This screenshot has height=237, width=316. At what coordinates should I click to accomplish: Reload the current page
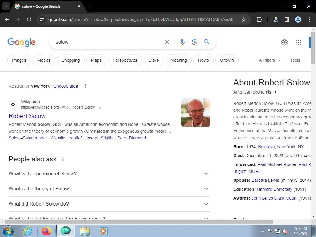coord(29,19)
